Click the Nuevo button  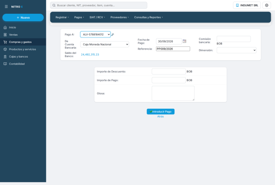coord(23,18)
